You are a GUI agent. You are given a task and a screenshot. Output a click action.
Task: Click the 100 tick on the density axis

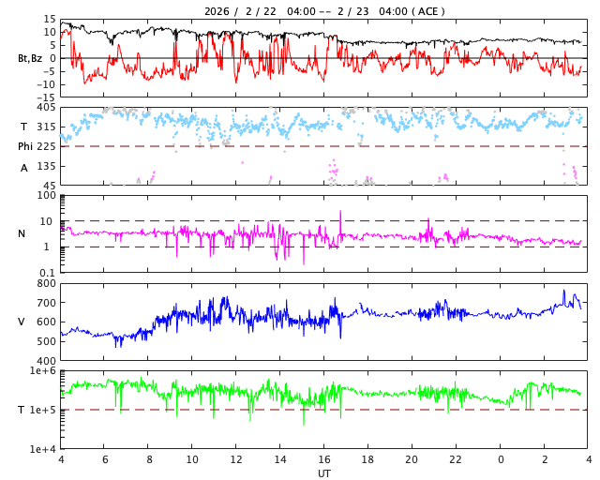46,195
